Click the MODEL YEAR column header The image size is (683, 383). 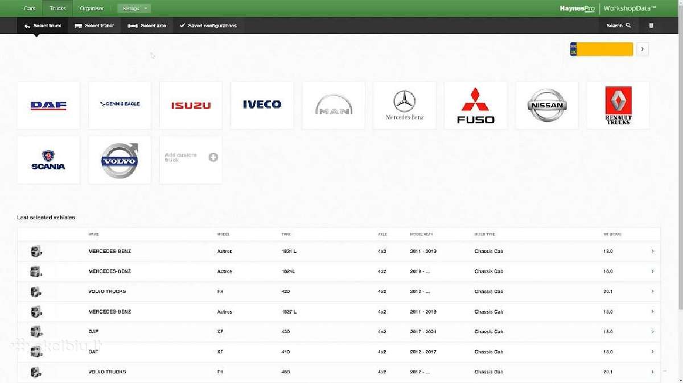click(x=421, y=234)
